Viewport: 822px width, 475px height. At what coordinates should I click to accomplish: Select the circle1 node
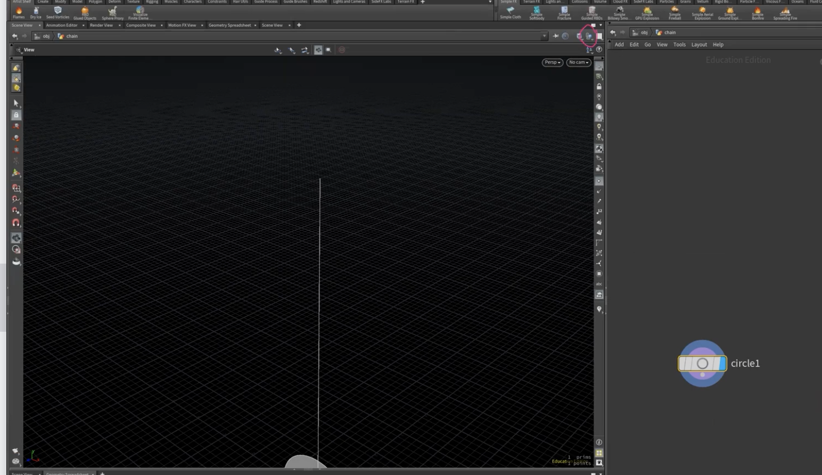coord(702,363)
